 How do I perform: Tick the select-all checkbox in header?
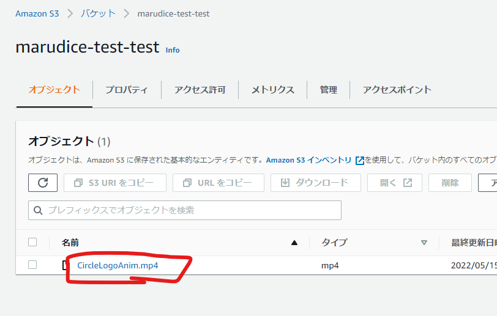tap(32, 242)
